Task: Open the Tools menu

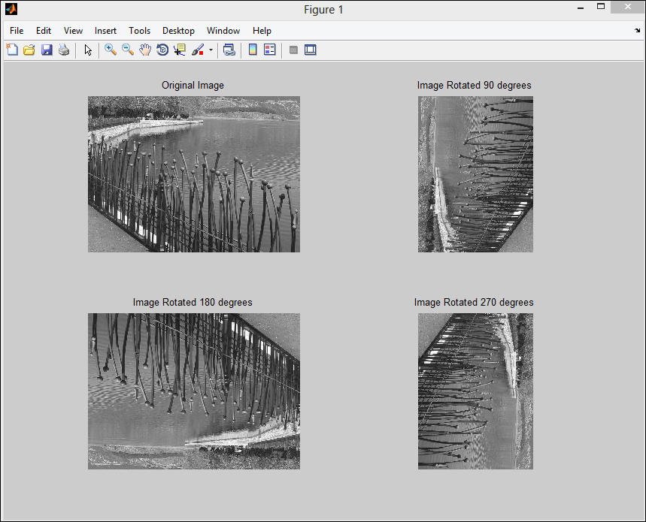Action: 139,31
